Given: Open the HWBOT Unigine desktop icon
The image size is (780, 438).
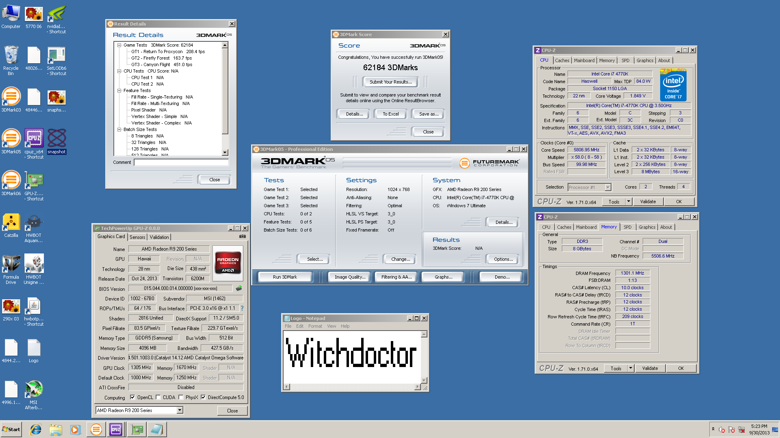Looking at the screenshot, I should (34, 270).
